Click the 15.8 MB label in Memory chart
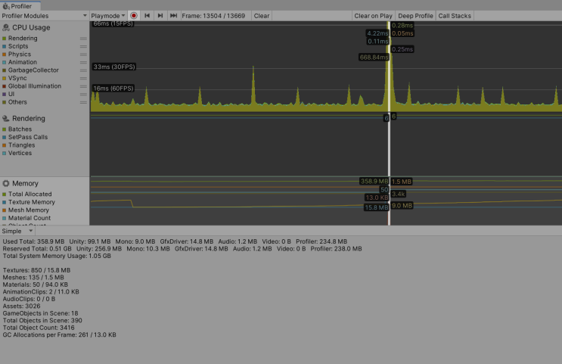Image resolution: width=562 pixels, height=364 pixels. click(x=376, y=207)
